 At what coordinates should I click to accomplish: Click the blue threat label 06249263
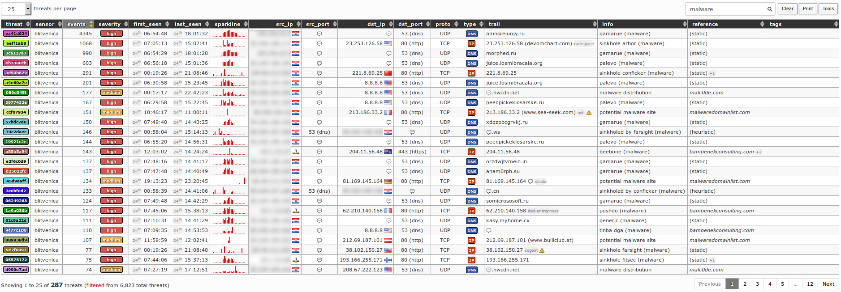coord(16,201)
